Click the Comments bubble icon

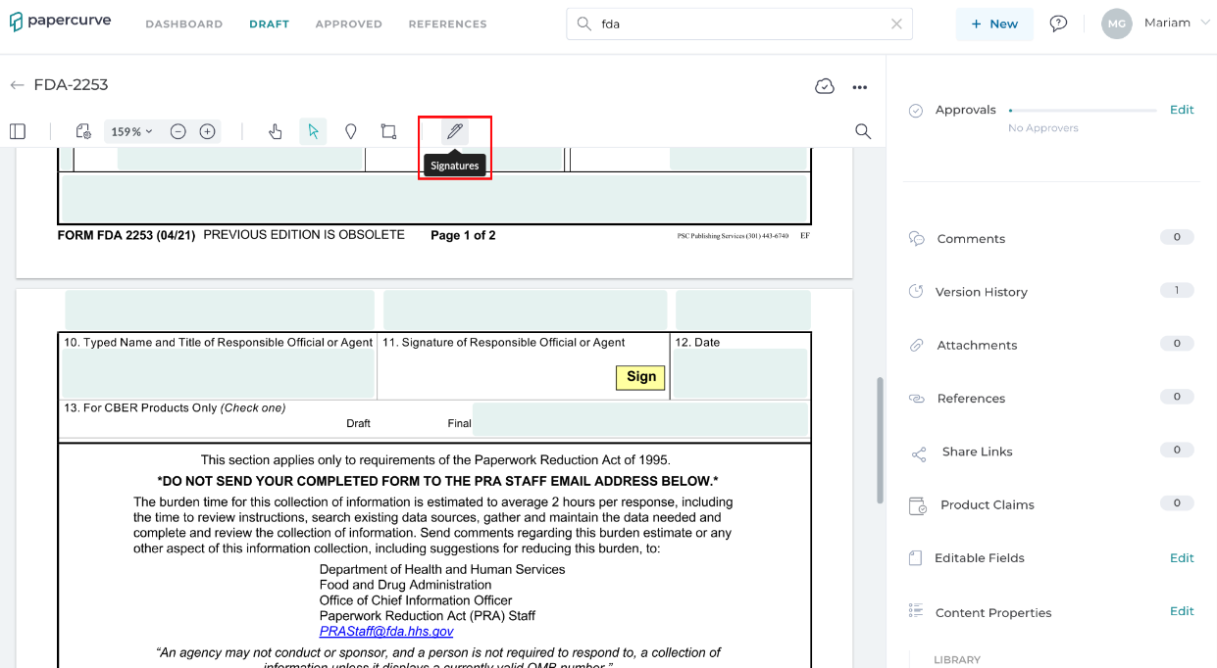click(917, 238)
